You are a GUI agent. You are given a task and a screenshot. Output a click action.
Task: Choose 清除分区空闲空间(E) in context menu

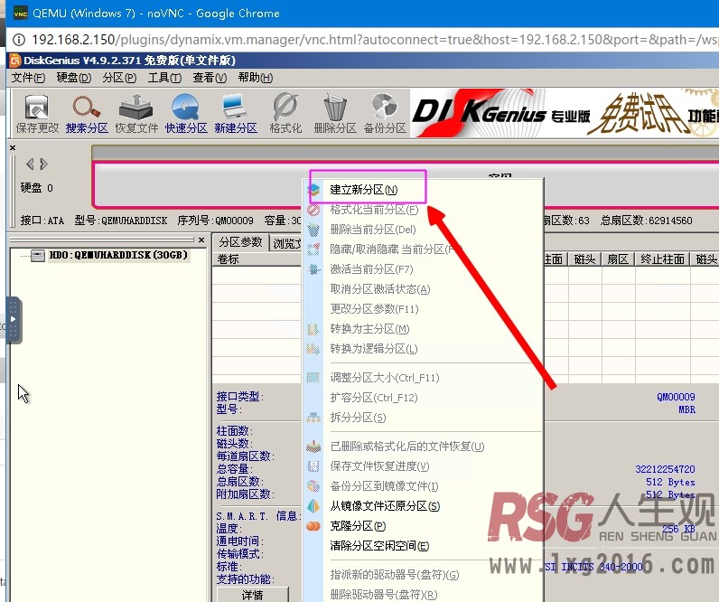coord(423,546)
